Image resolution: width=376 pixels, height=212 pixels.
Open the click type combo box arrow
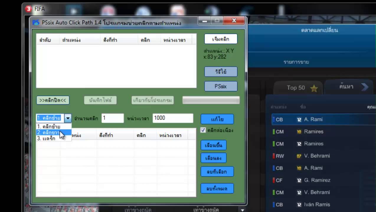click(x=68, y=118)
